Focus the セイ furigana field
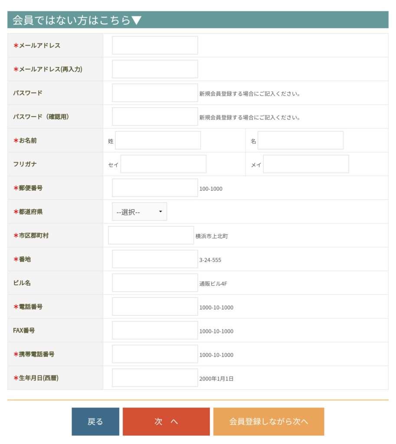Image resolution: width=396 pixels, height=444 pixels. coord(163,164)
